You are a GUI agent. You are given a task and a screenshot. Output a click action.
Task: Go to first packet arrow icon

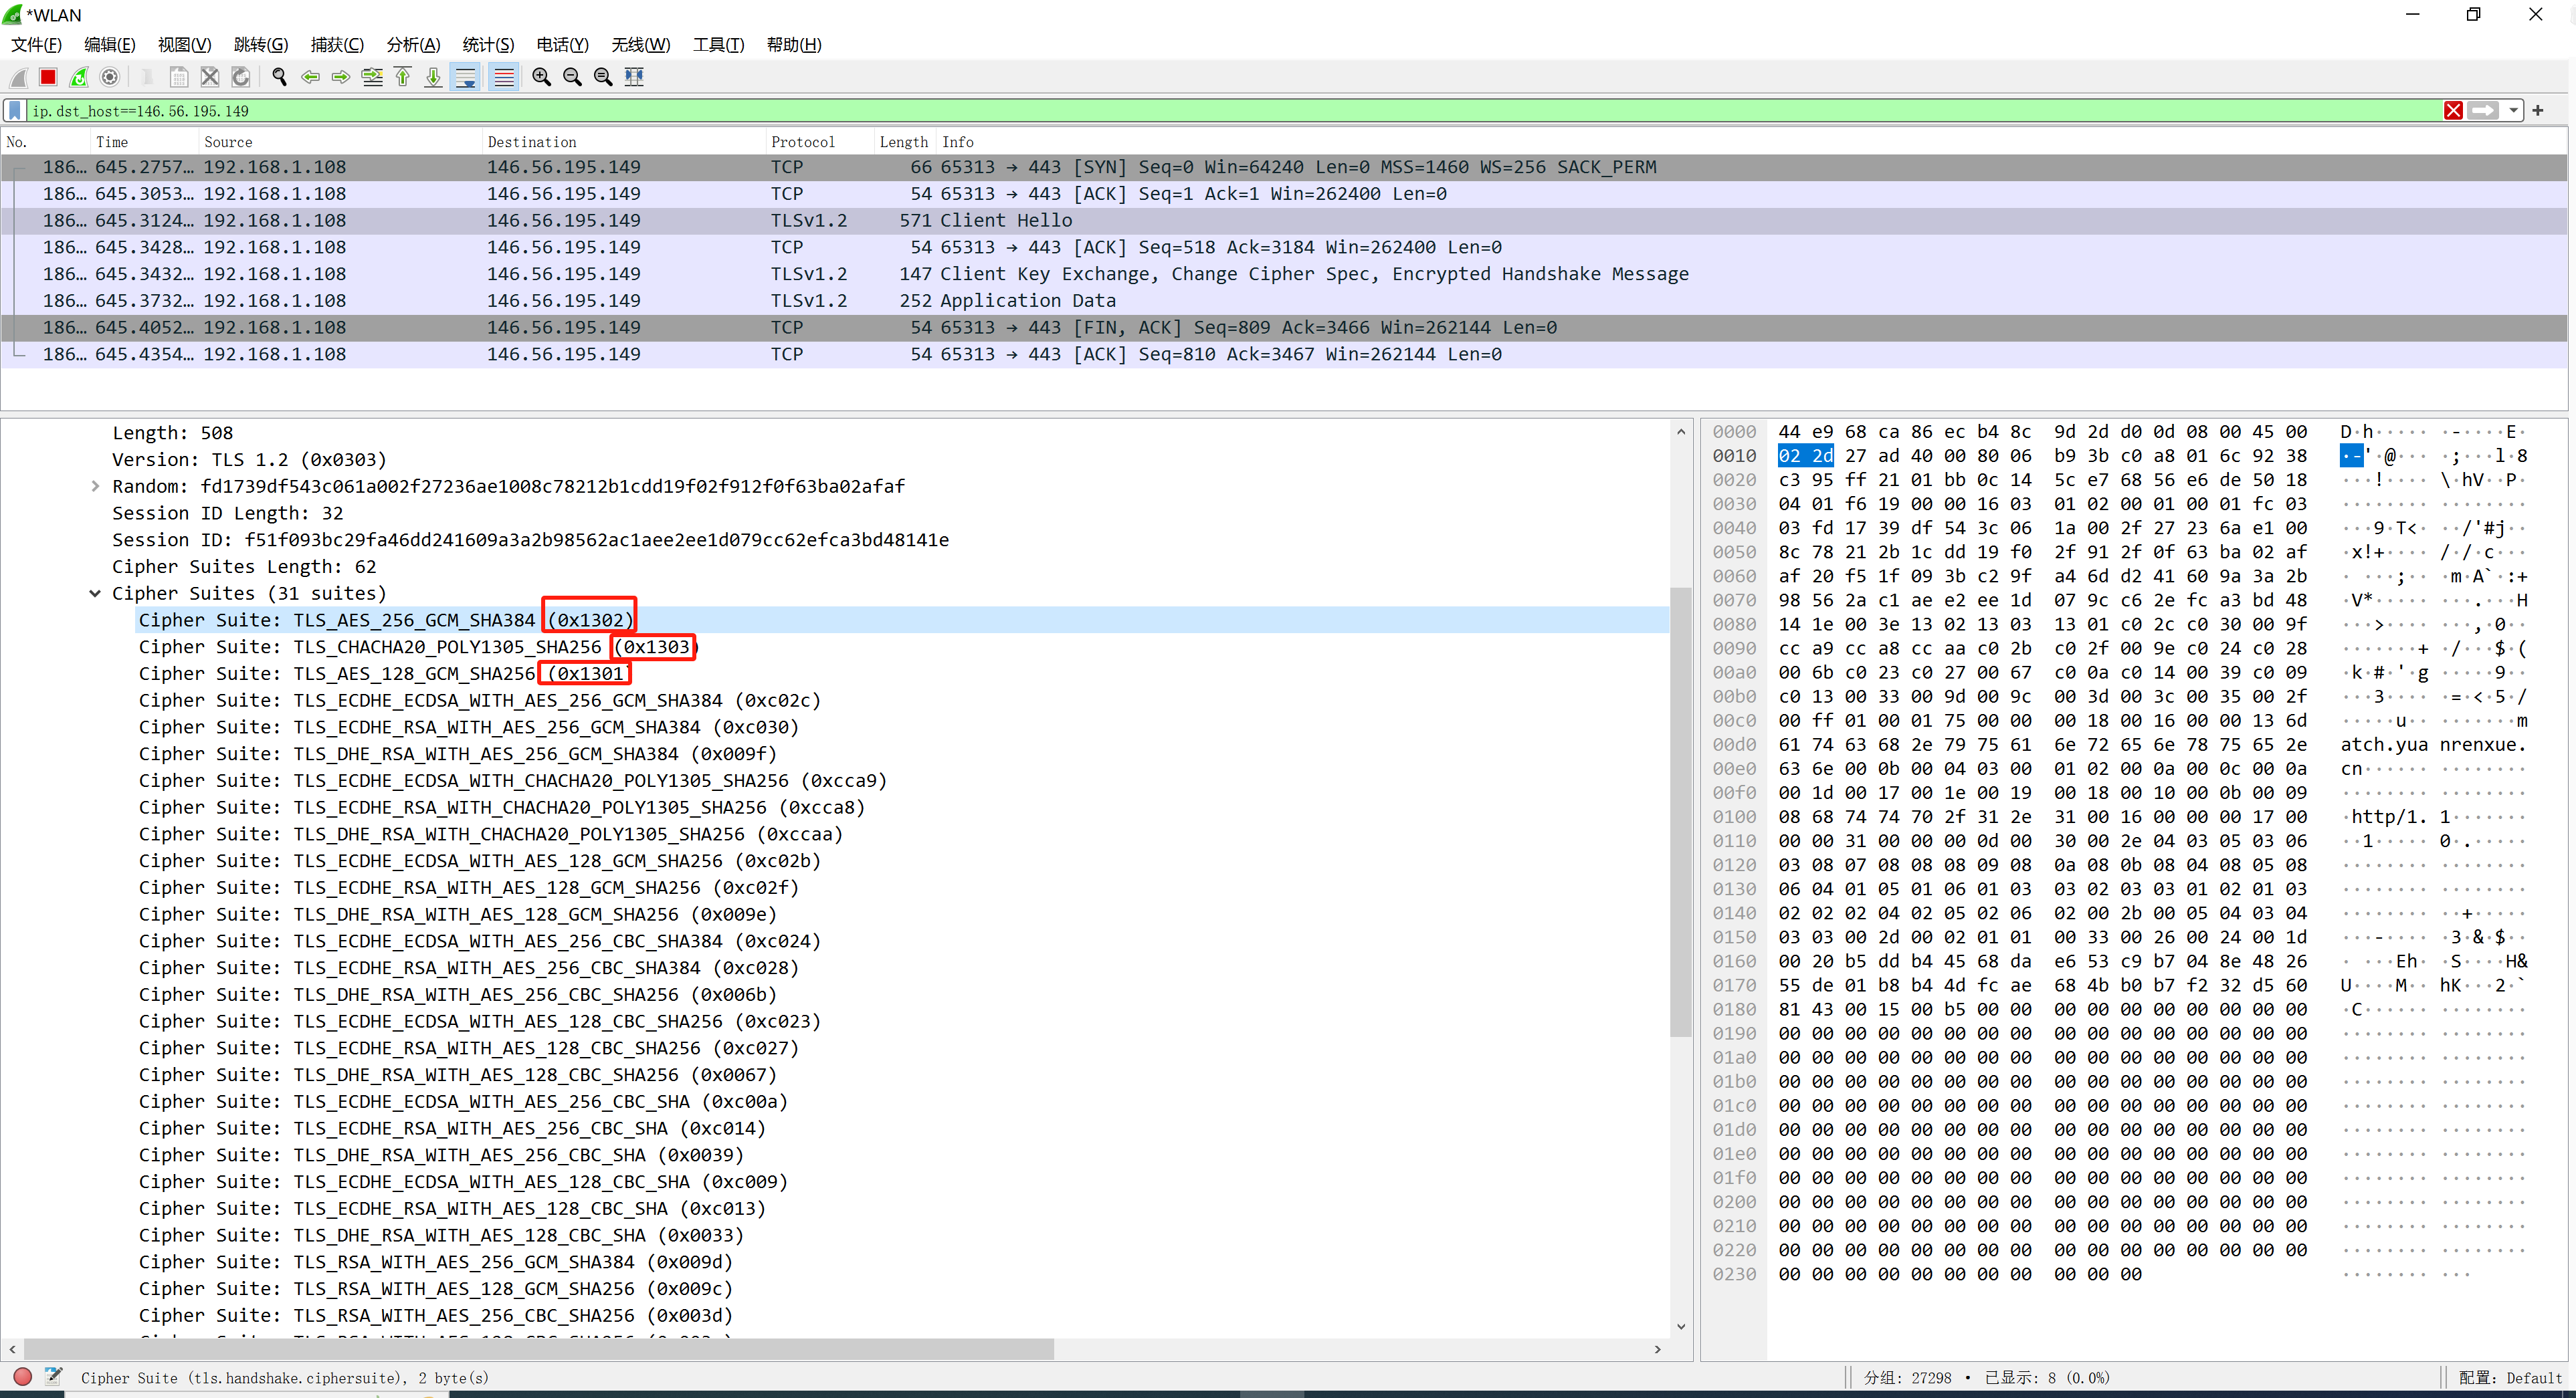[403, 77]
